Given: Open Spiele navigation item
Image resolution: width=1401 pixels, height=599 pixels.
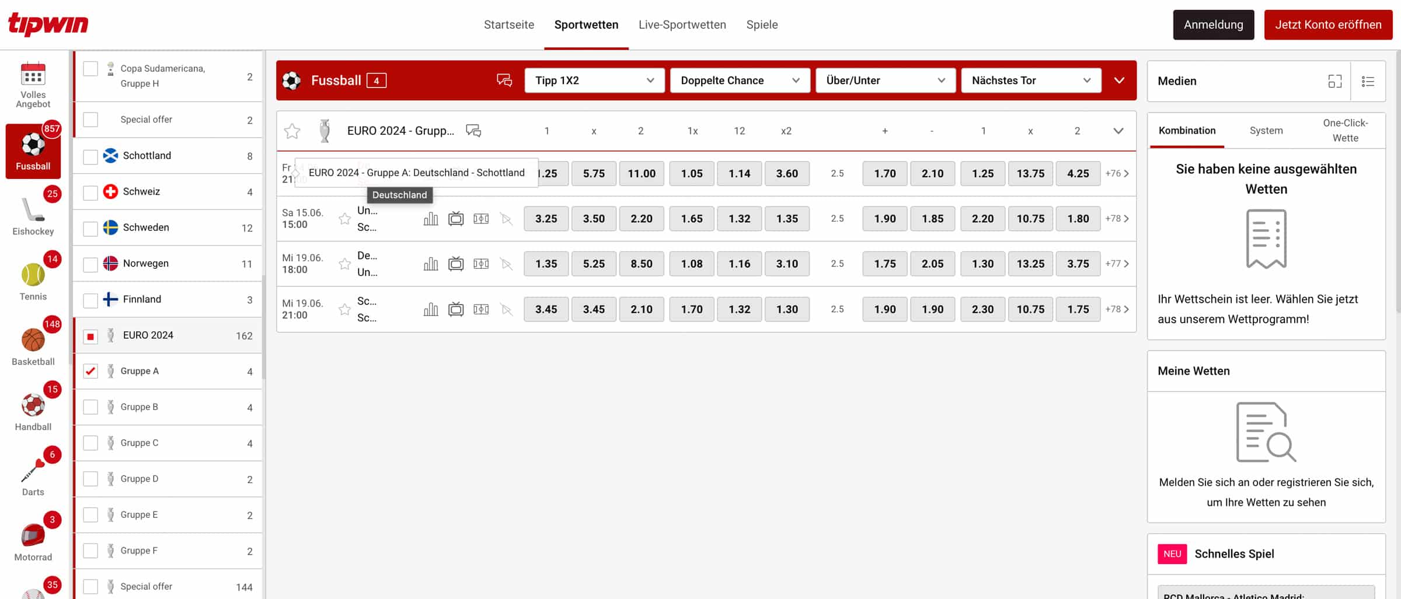Looking at the screenshot, I should pos(762,24).
